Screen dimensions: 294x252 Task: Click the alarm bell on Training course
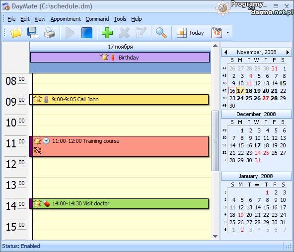click(x=37, y=141)
